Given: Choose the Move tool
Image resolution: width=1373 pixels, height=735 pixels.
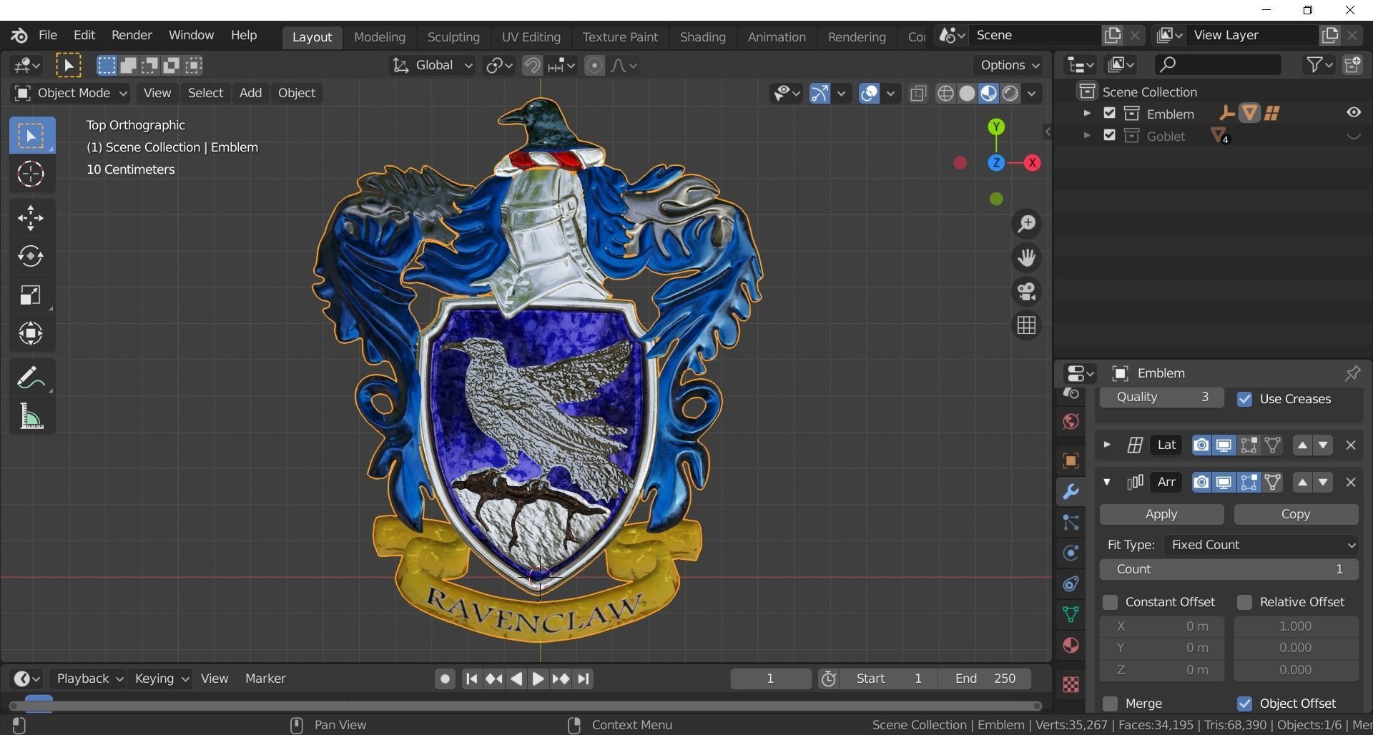Looking at the screenshot, I should [x=31, y=218].
